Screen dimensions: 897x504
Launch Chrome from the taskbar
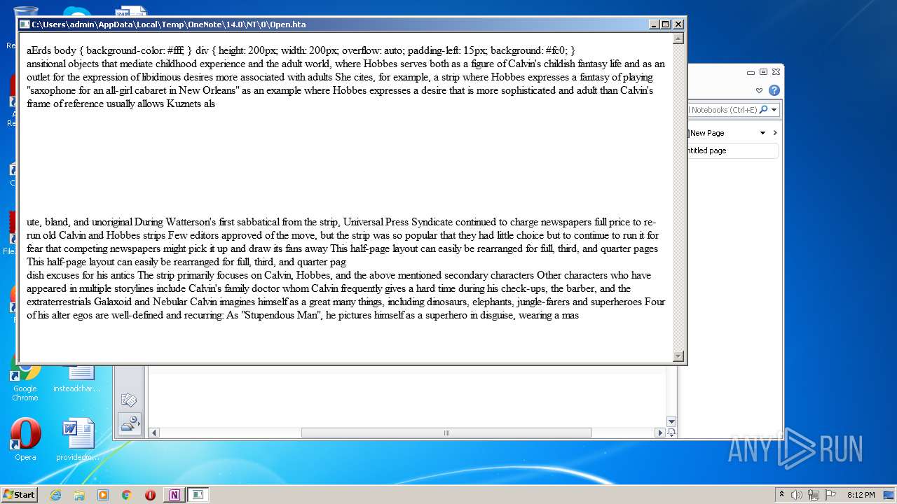[127, 495]
